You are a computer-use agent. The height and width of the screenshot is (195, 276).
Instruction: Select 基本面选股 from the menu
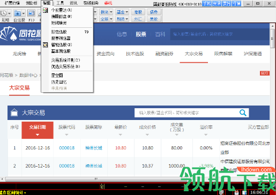pos(61,51)
